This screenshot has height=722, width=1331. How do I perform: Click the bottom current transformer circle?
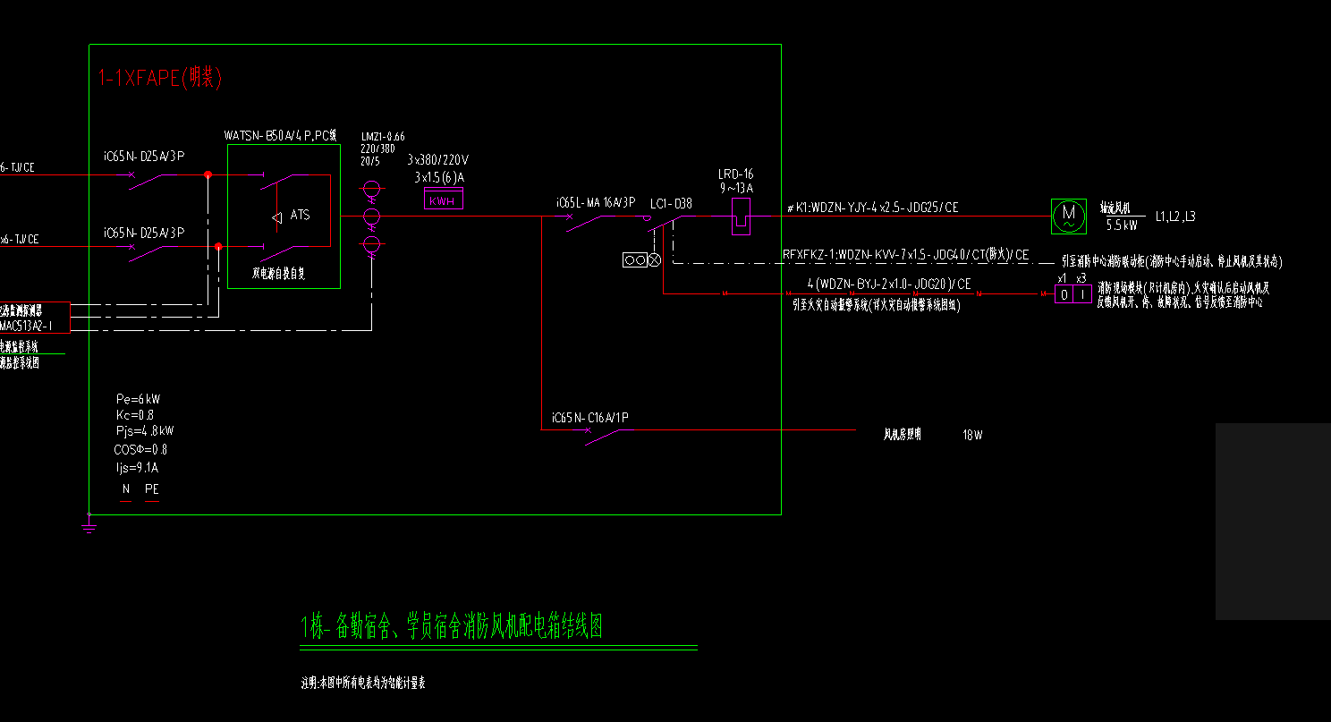[371, 244]
